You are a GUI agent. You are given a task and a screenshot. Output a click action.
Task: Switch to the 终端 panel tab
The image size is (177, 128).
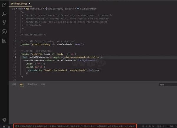point(43,84)
